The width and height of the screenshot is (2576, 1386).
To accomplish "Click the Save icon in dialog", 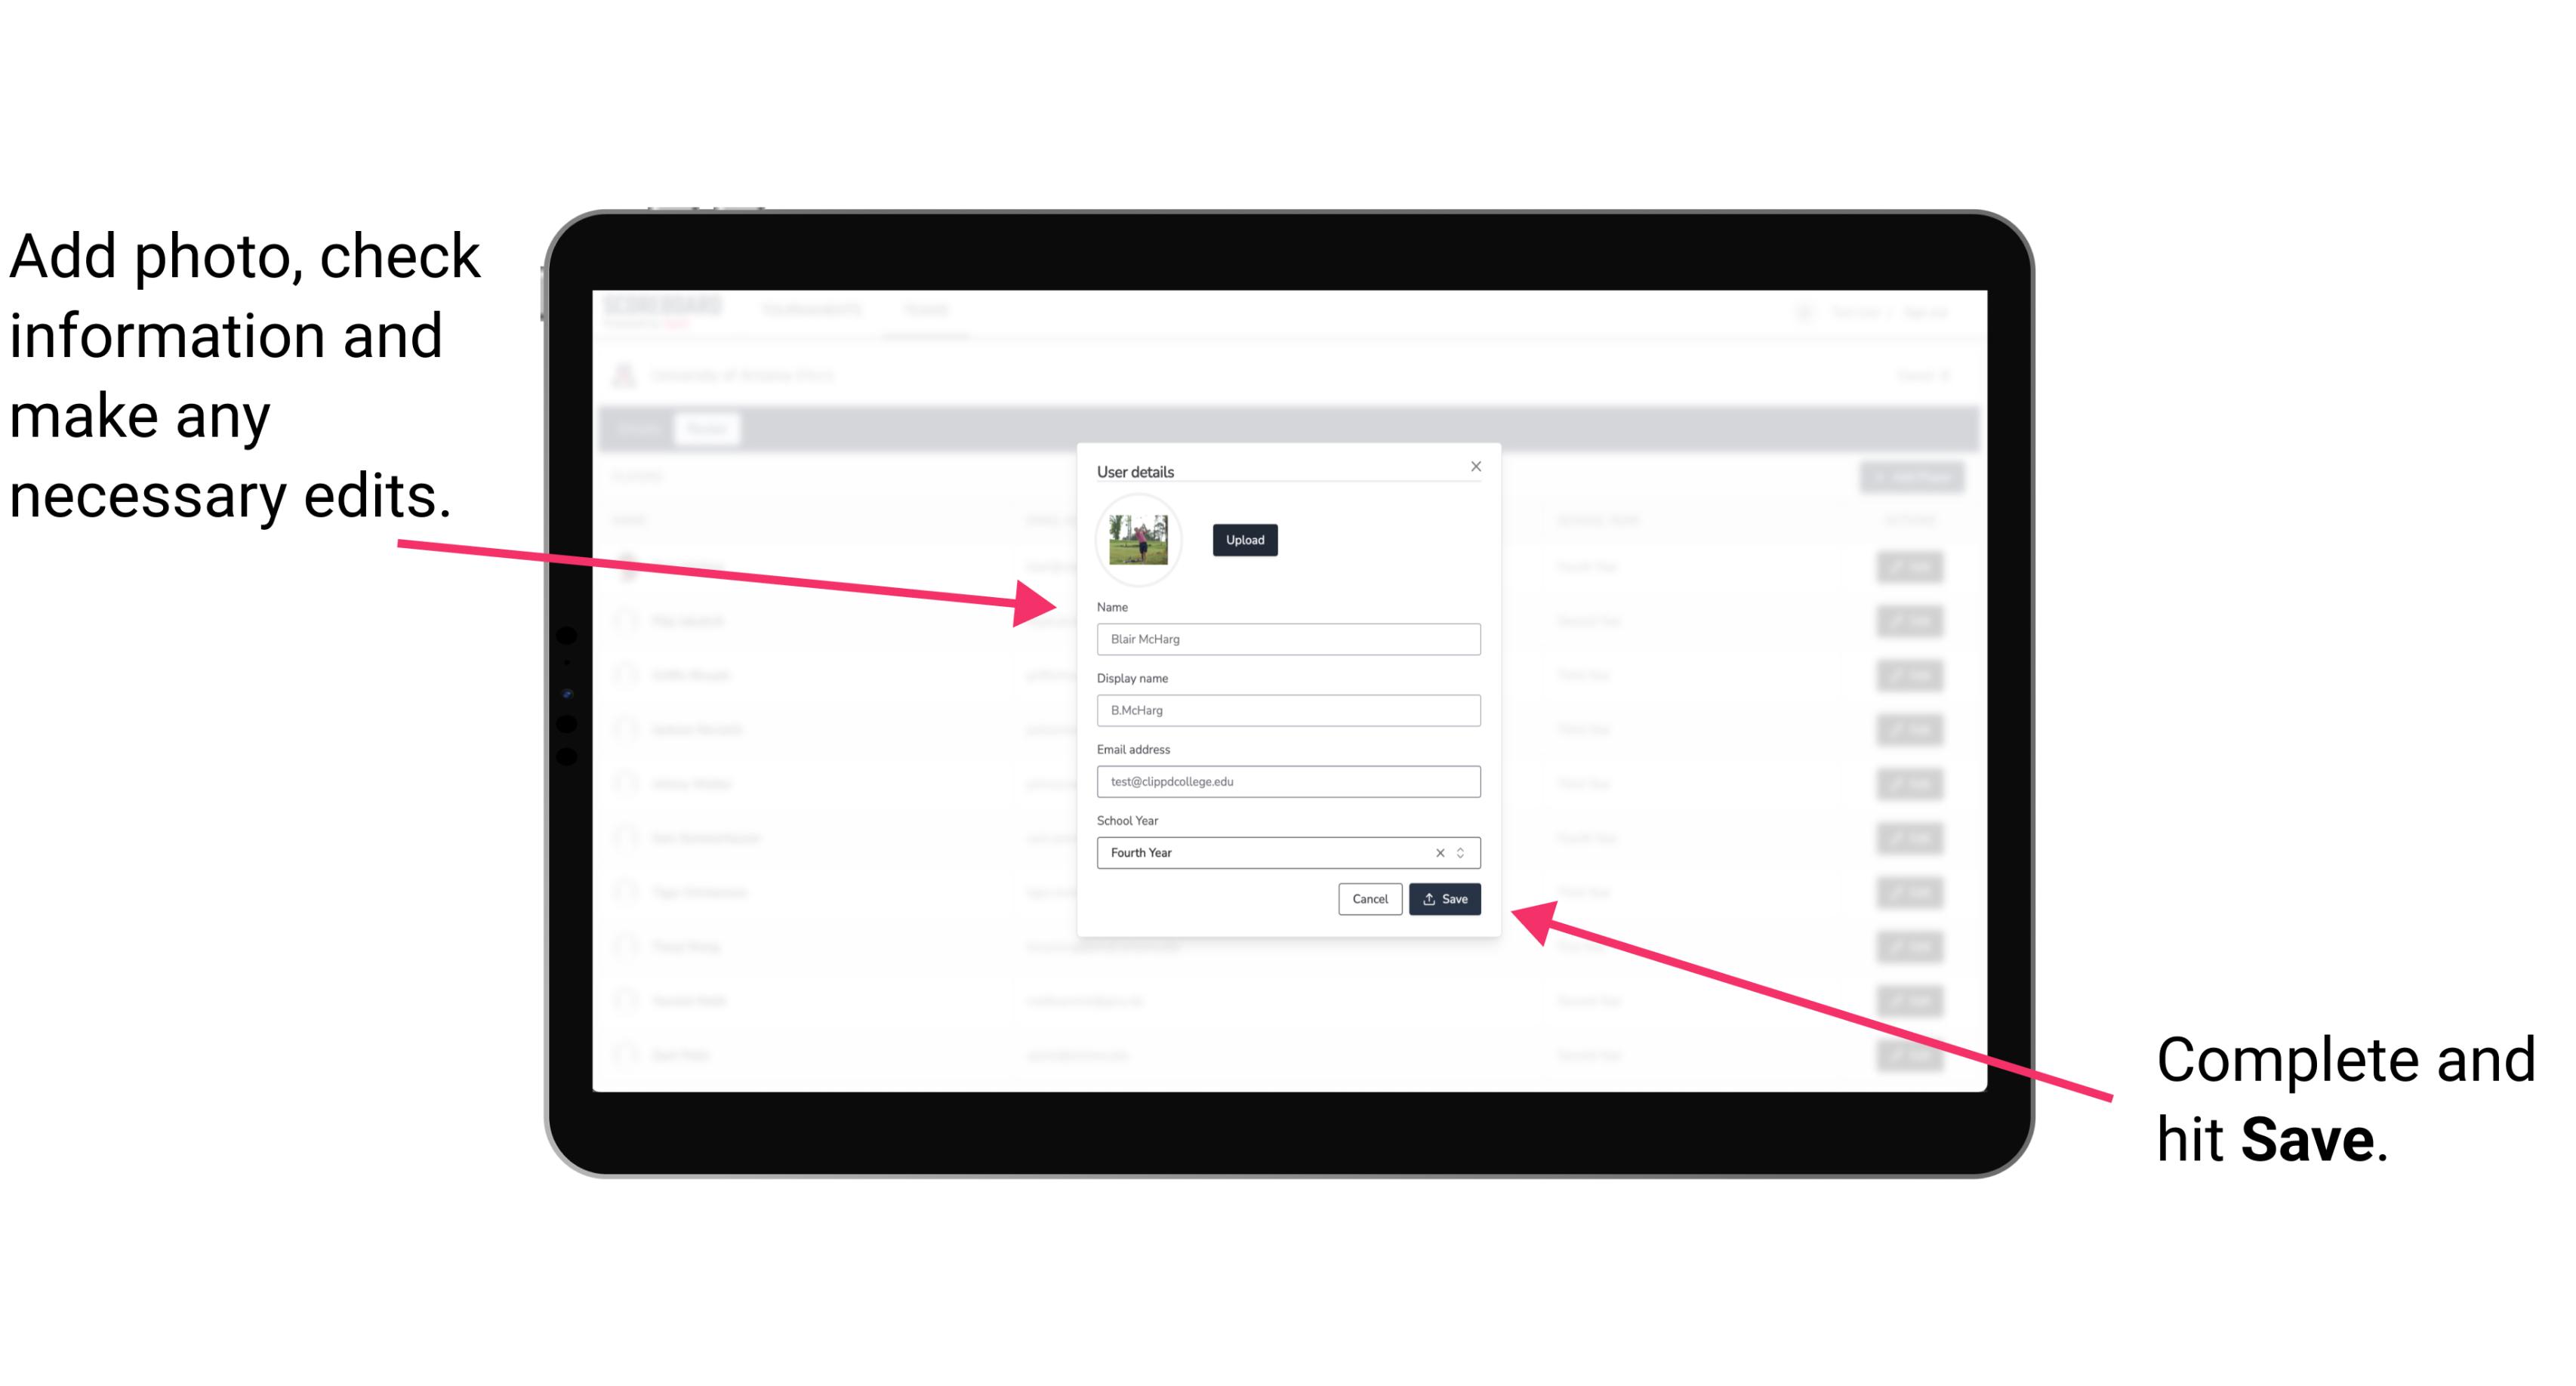I will coord(1443,898).
